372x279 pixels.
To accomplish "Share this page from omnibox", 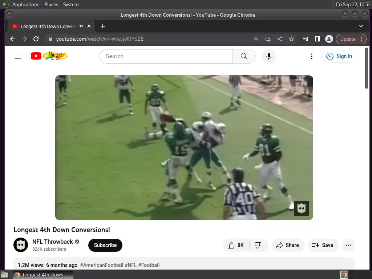I will (x=280, y=39).
